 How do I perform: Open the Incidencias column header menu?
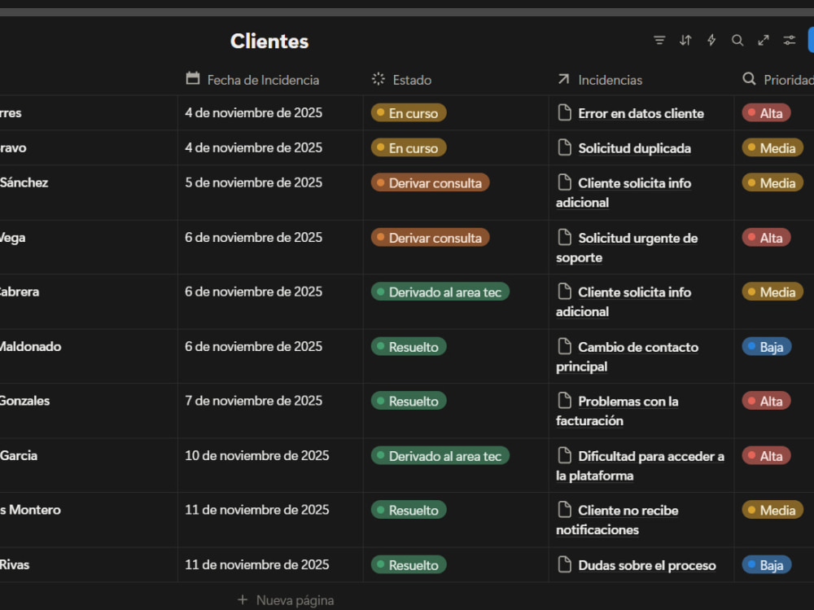click(600, 80)
